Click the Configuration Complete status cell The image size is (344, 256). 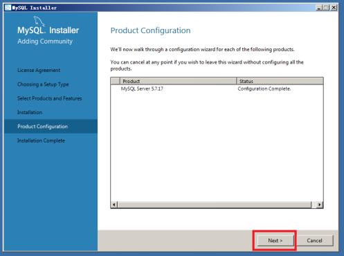[x=264, y=89]
